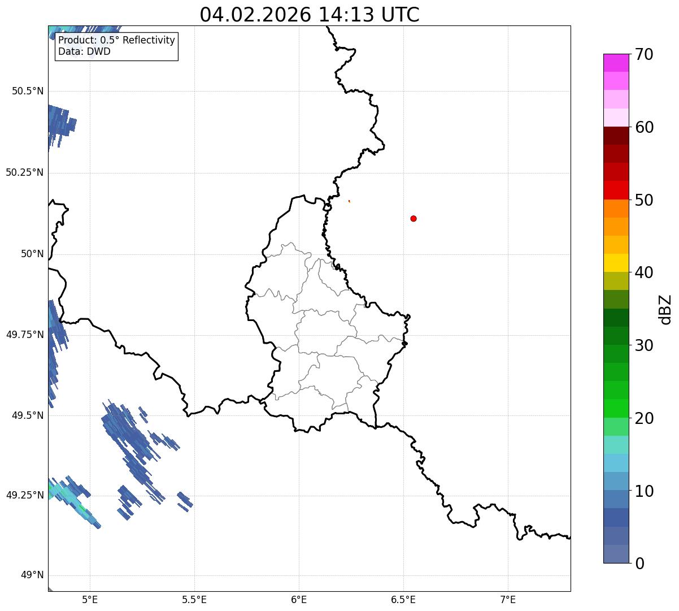Click the Data: DWD label
This screenshot has width=679, height=611.
coord(84,52)
